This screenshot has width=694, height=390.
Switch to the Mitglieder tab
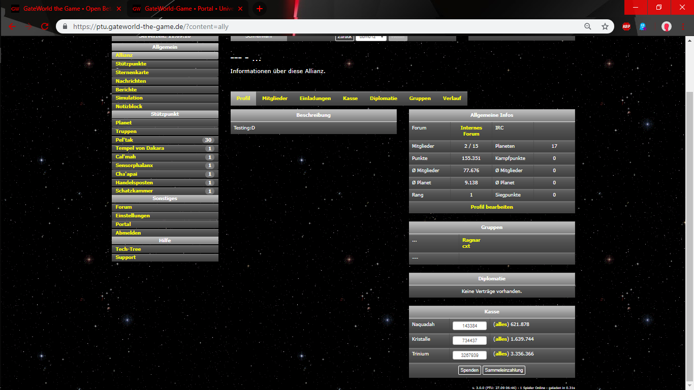point(275,99)
